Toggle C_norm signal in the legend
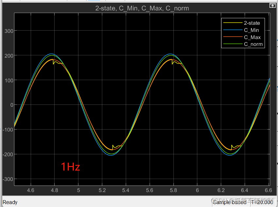The width and height of the screenshot is (278, 207). (253, 44)
